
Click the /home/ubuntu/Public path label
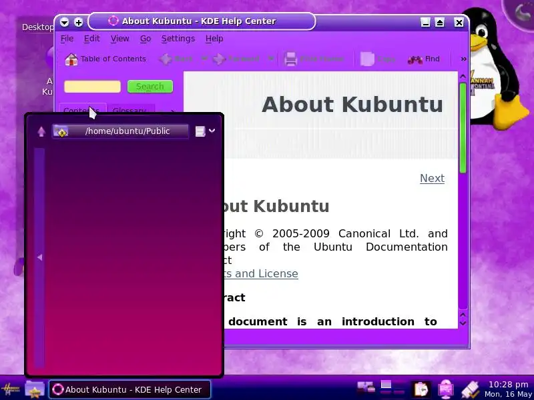(127, 131)
